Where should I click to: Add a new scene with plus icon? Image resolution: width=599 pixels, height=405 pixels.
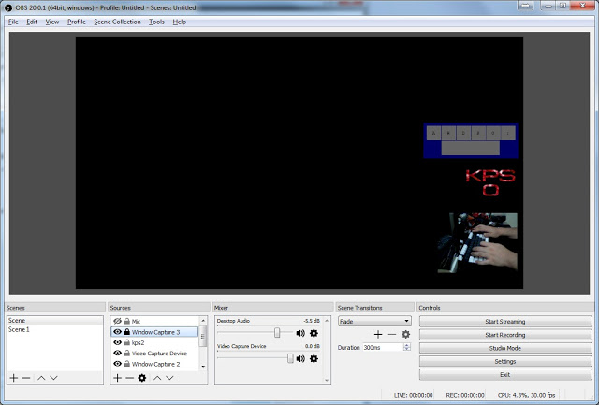(14, 378)
